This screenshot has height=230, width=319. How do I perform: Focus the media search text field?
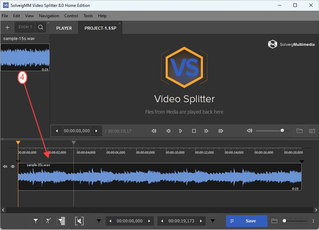point(25,27)
